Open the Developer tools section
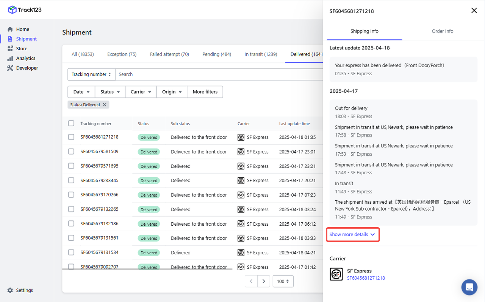Viewport: 485px width, 302px height. 27,68
